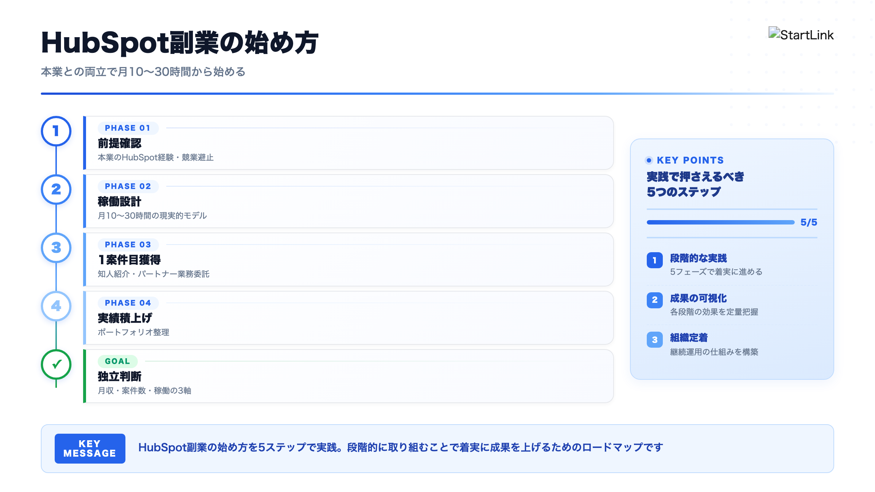Click the 5/5 progress bar
Viewport: 875px width, 492px height.
tap(720, 222)
